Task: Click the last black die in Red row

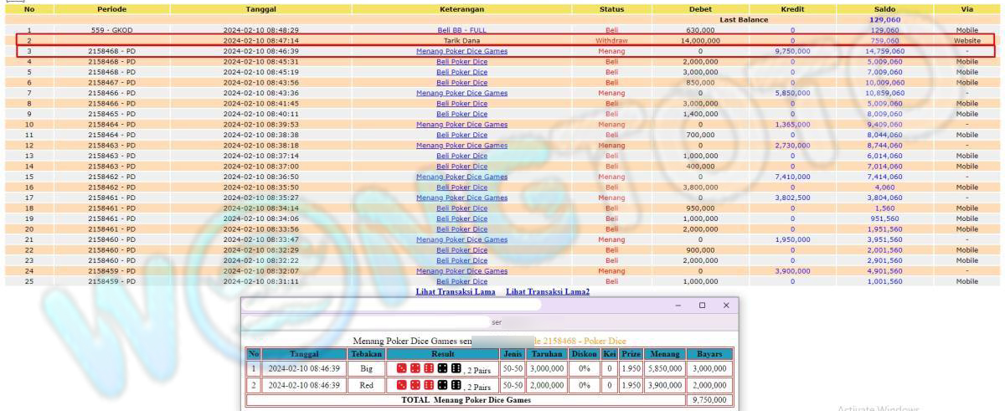Action: (x=456, y=386)
